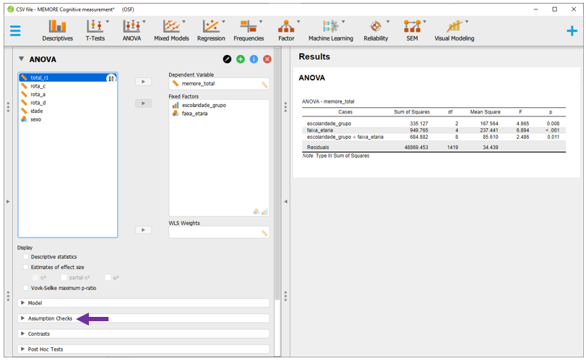Open the Frequencies menu
The height and width of the screenshot is (361, 586).
coord(249,30)
